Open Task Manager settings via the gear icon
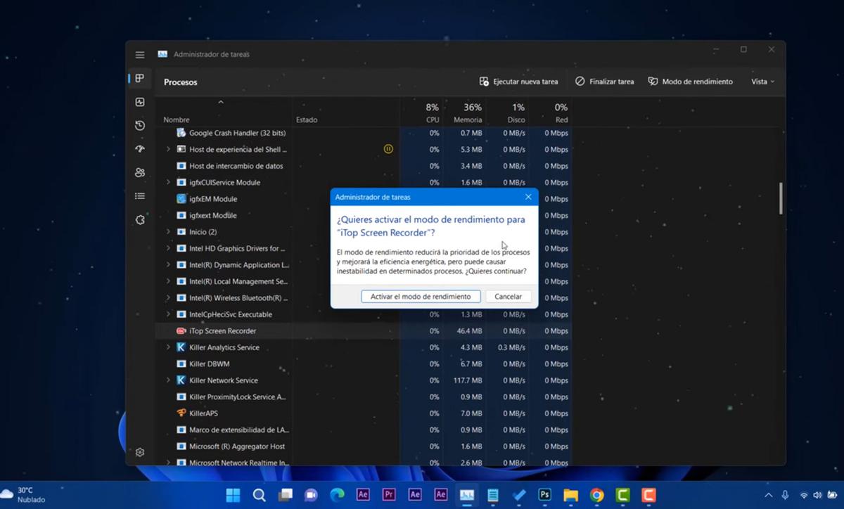 coord(139,452)
